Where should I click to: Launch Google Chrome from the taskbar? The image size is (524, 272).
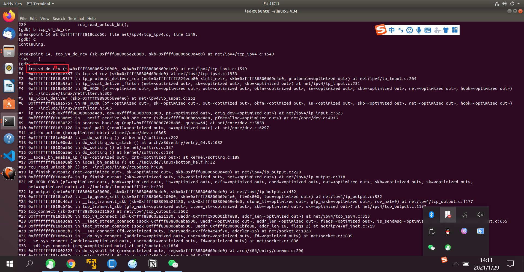click(x=71, y=264)
